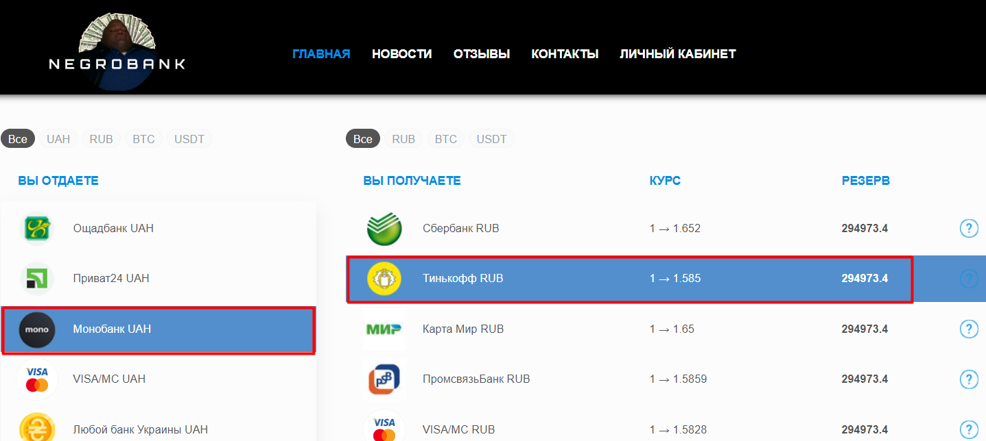Image resolution: width=986 pixels, height=441 pixels.
Task: Click the Сбербанк green logo icon
Action: click(384, 229)
